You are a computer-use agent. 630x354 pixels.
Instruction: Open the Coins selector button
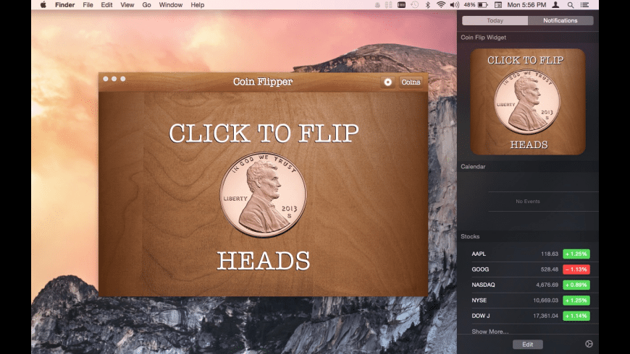tap(411, 82)
